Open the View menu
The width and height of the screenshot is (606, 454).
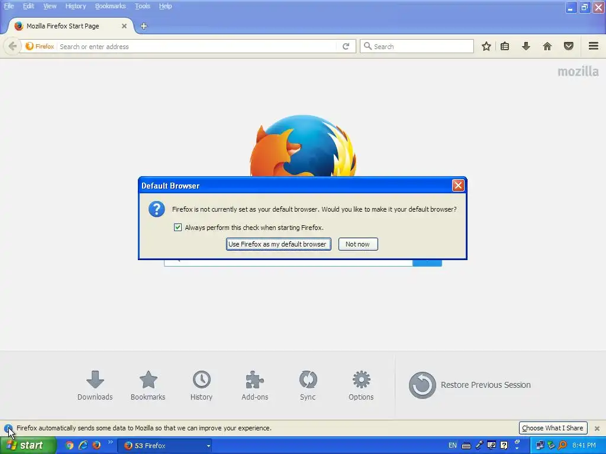[50, 6]
